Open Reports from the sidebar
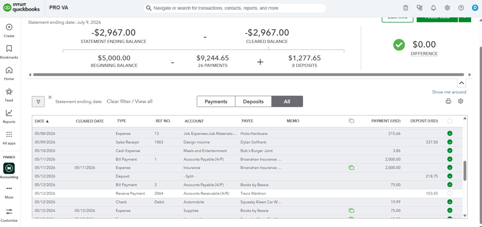Screen dimensions: 482x227 pyautogui.click(x=9, y=116)
